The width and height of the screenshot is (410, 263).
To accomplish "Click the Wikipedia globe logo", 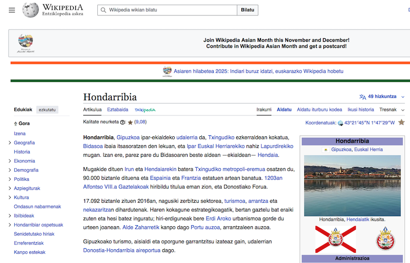I will pyautogui.click(x=30, y=10).
